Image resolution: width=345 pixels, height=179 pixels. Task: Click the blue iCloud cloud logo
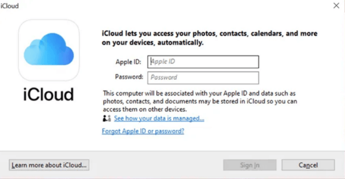pos(49,49)
